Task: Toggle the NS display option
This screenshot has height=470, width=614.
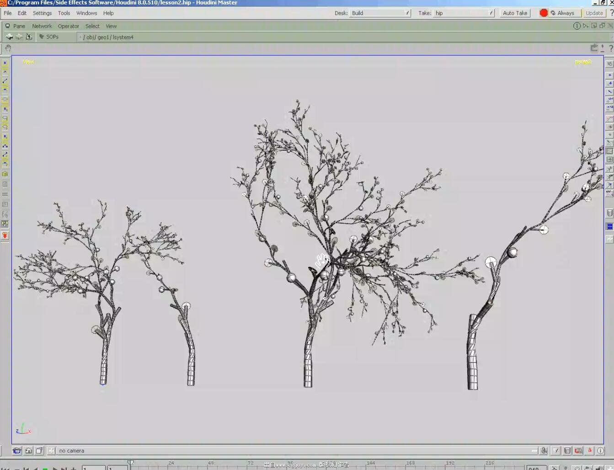Action: pyautogui.click(x=609, y=64)
